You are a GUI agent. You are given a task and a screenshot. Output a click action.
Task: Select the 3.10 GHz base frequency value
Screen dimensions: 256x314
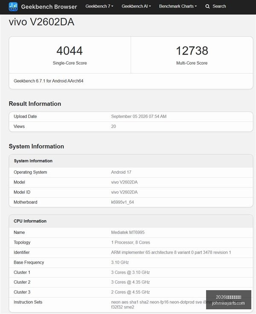pos(120,262)
